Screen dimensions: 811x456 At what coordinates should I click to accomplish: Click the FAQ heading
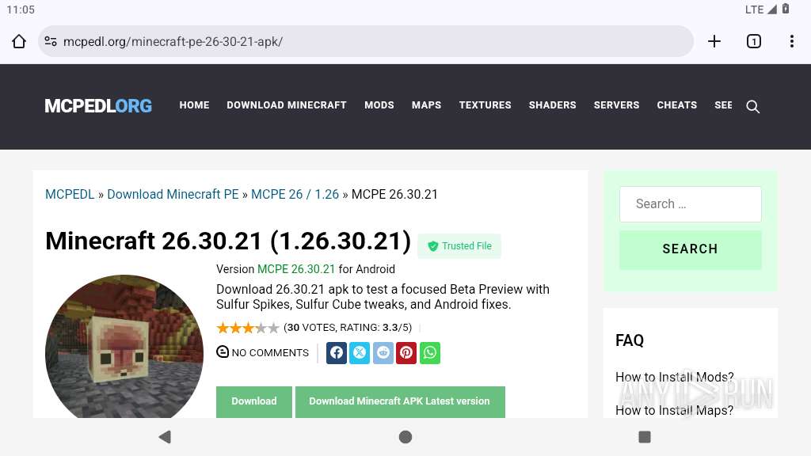(x=630, y=340)
